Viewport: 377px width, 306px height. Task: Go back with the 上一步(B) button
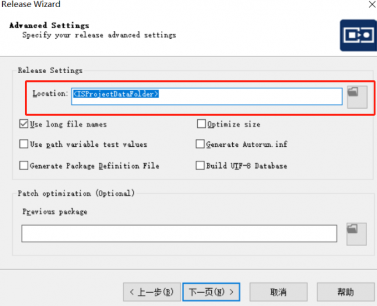151,292
